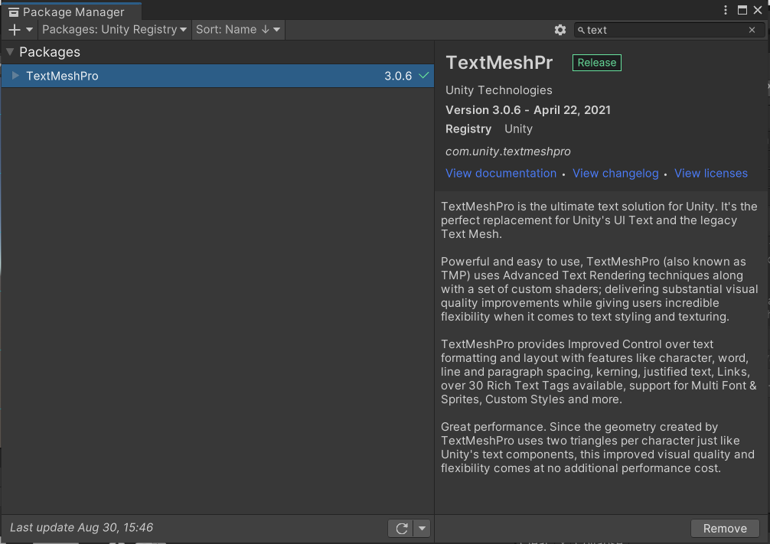Click the Release tag badge
Viewport: 770px width, 544px height.
[x=597, y=63]
